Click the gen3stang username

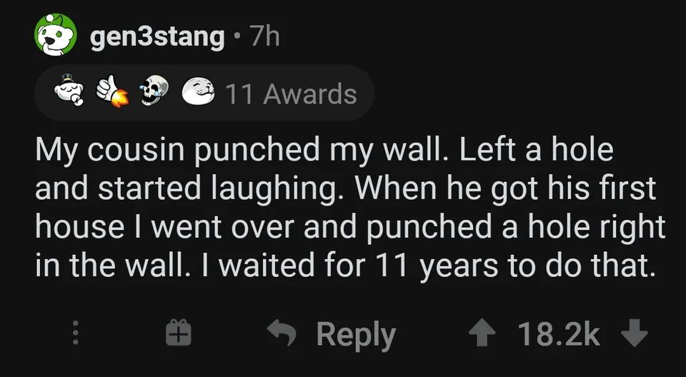[x=157, y=36]
